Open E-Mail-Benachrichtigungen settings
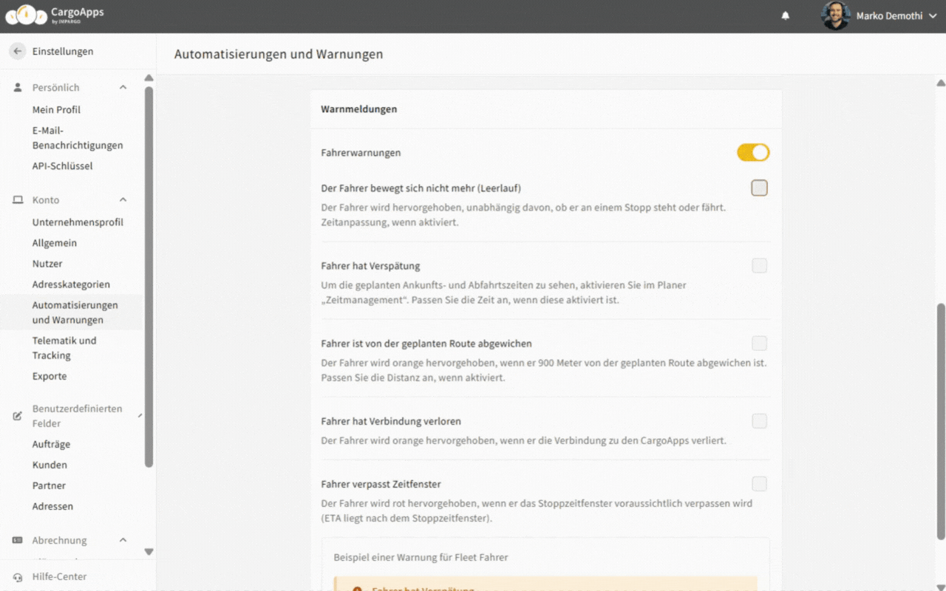The height and width of the screenshot is (591, 946). [78, 138]
